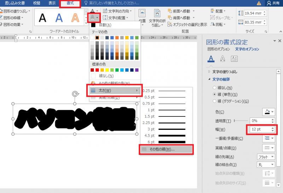Viewport: 283px width, 193px height.
Task: Switch to the 表示 ribbon tab
Action: [x=52, y=3]
